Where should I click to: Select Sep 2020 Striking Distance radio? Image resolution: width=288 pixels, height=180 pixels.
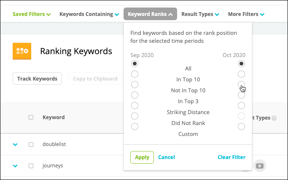135,105
